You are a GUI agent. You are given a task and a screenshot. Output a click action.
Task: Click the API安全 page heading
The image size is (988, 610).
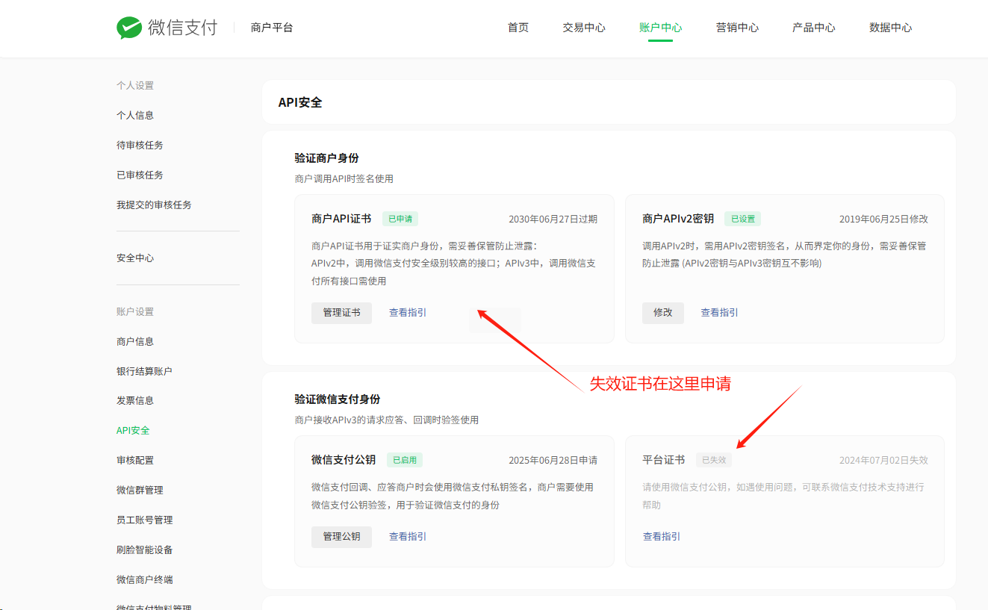coord(300,102)
